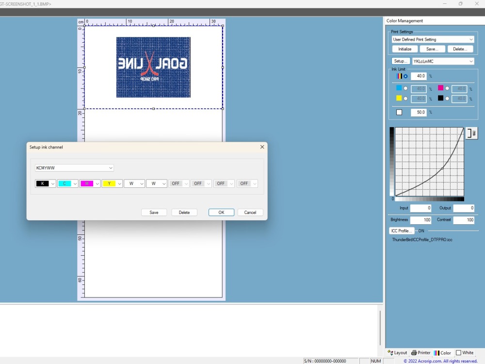Switch to the White tab

465,352
